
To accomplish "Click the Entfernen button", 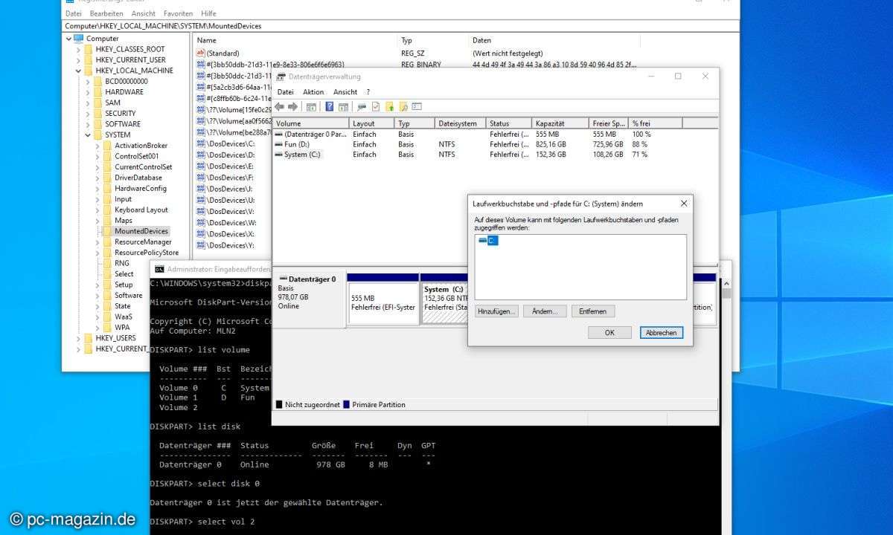I will pyautogui.click(x=593, y=311).
